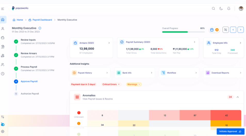Open the blue mascot assistant icon
The height and width of the screenshot is (136, 246).
(3, 124)
